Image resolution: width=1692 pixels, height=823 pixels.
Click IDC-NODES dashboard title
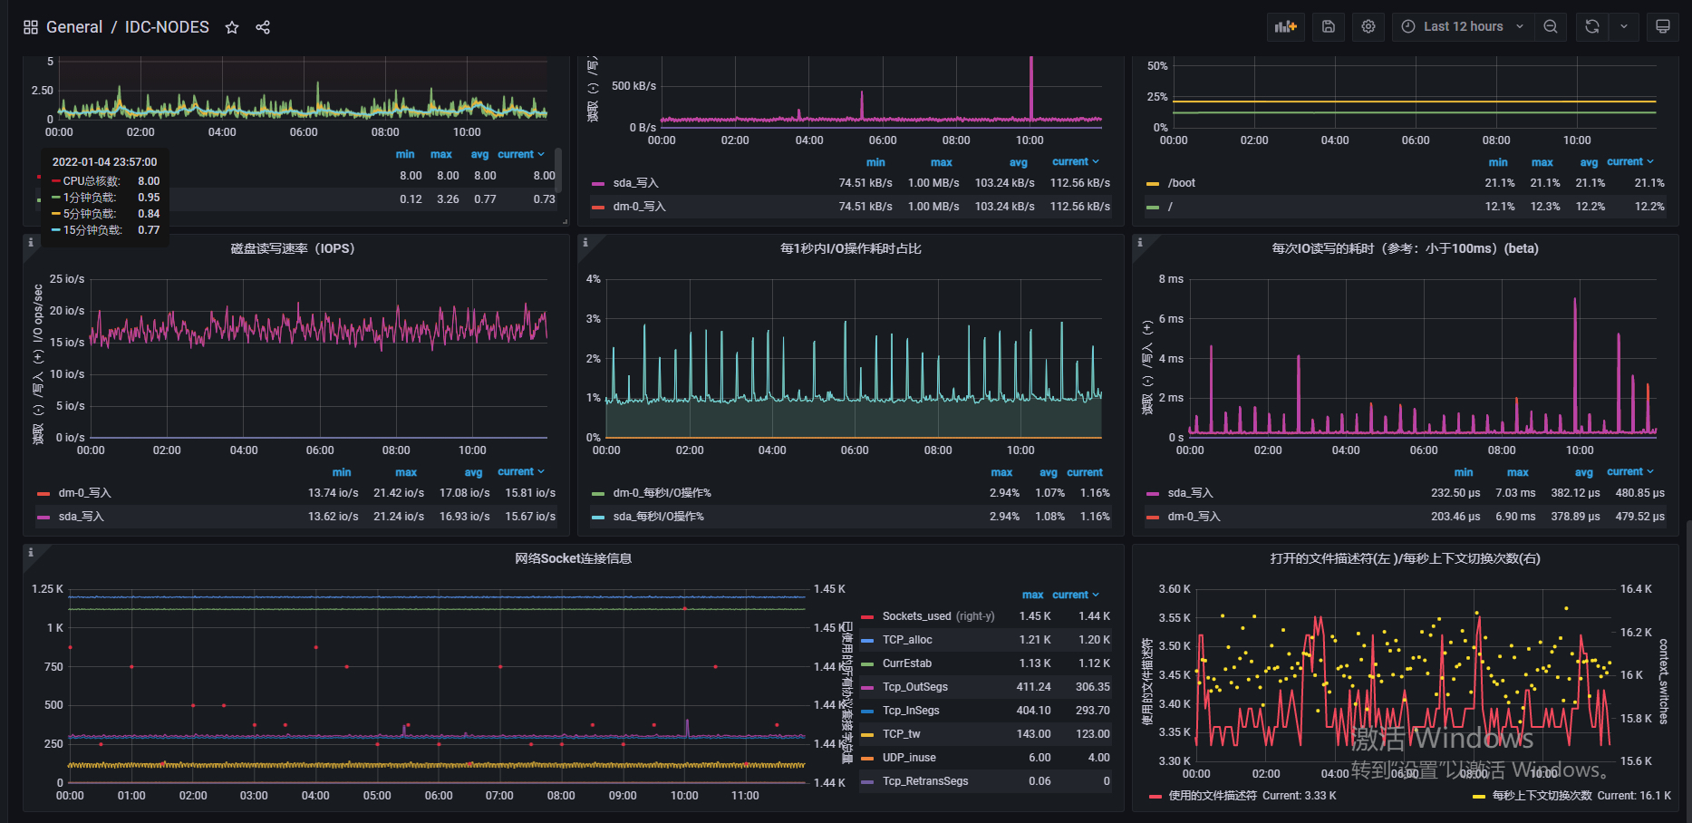point(167,27)
